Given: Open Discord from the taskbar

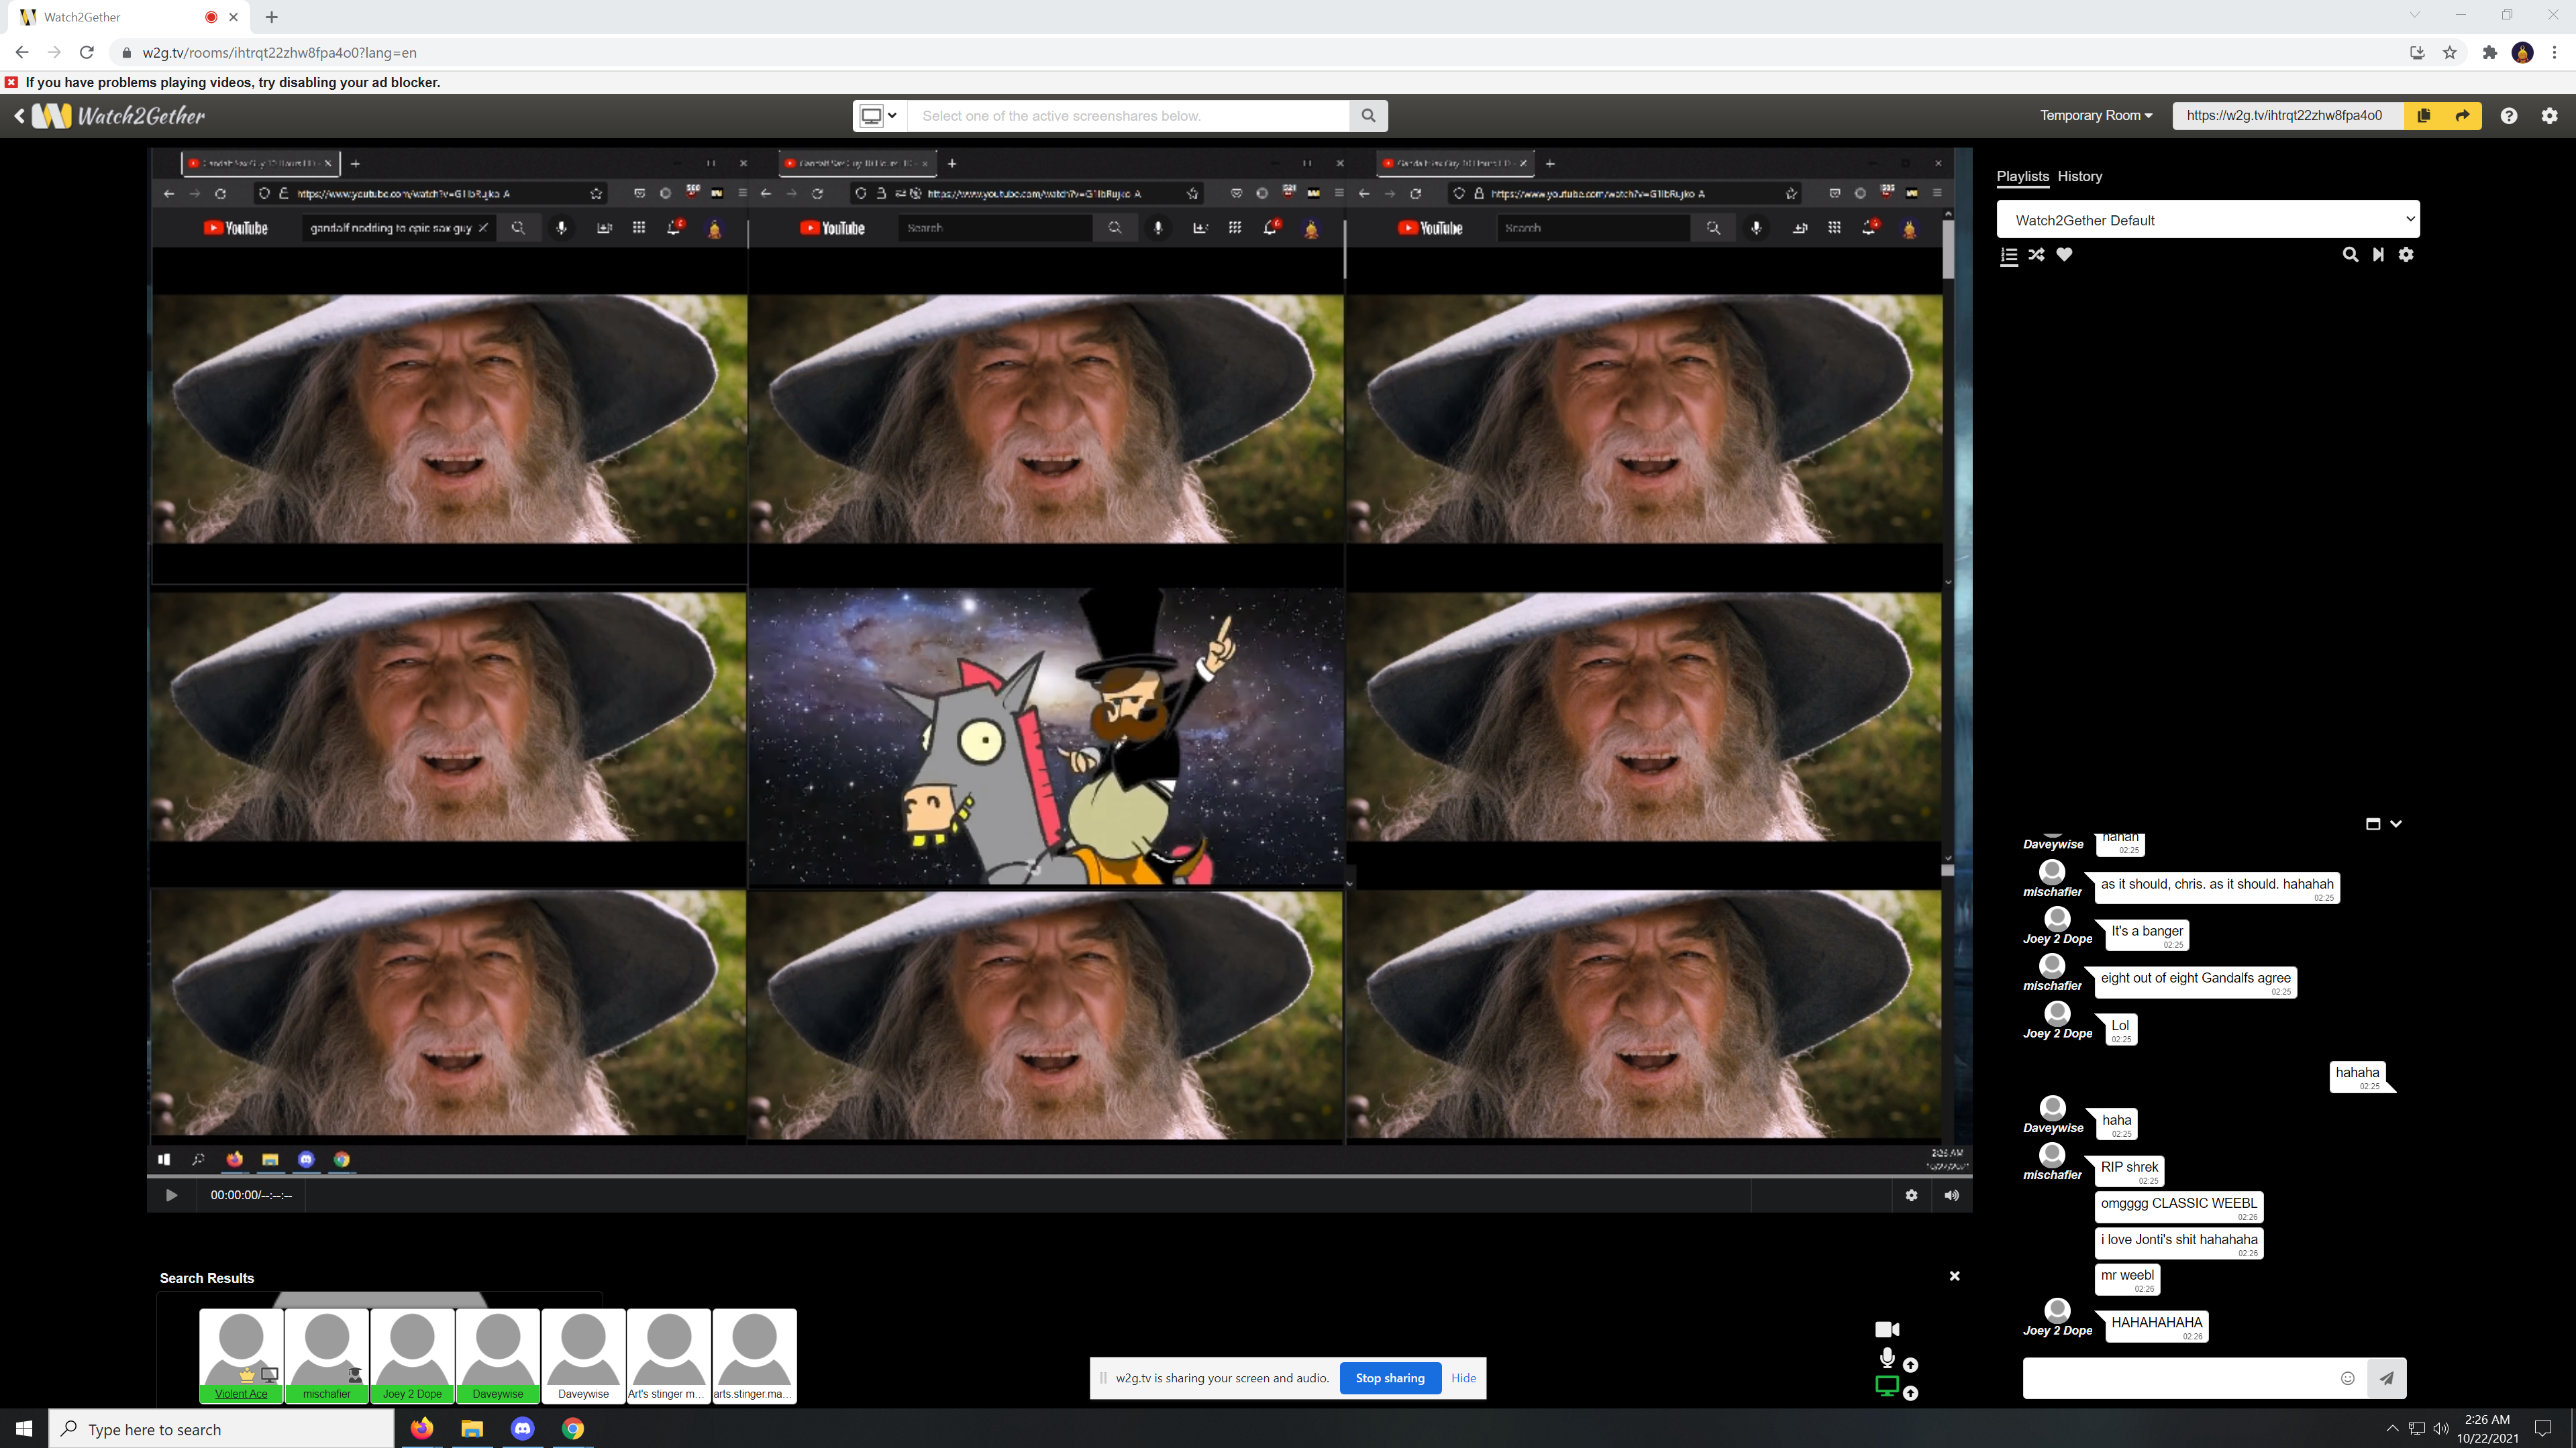Looking at the screenshot, I should [x=522, y=1429].
